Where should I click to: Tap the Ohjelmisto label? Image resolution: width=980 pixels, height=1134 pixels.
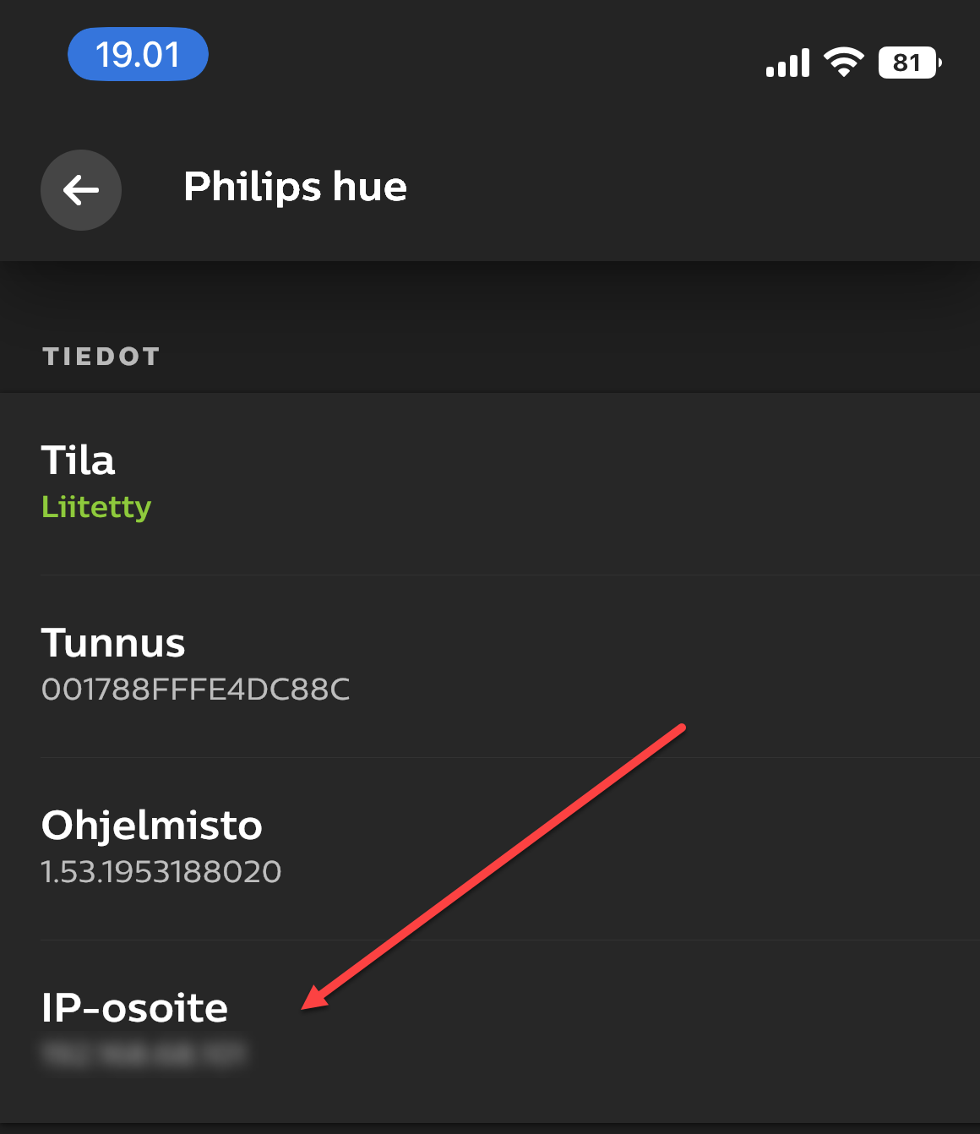tap(152, 826)
